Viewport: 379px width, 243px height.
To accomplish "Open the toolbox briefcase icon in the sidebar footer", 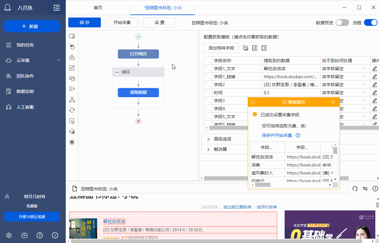I will (x=24, y=235).
